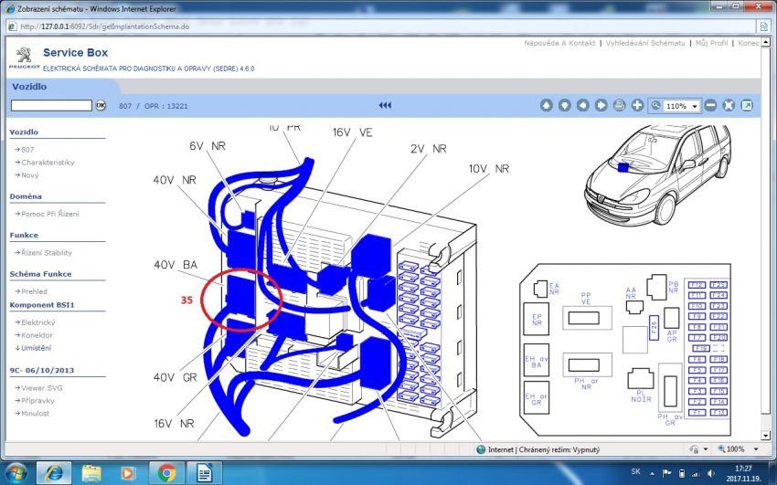Pan the schematic up with arrow icon
Viewport: 777px width, 485px height.
[546, 105]
